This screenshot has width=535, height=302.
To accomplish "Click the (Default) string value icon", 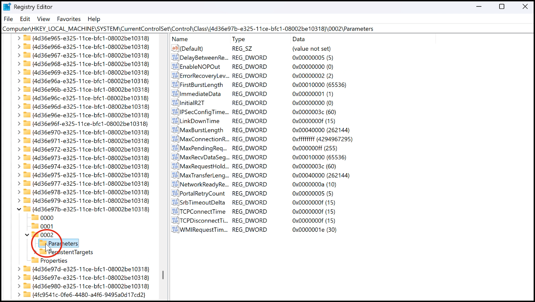I will click(175, 48).
